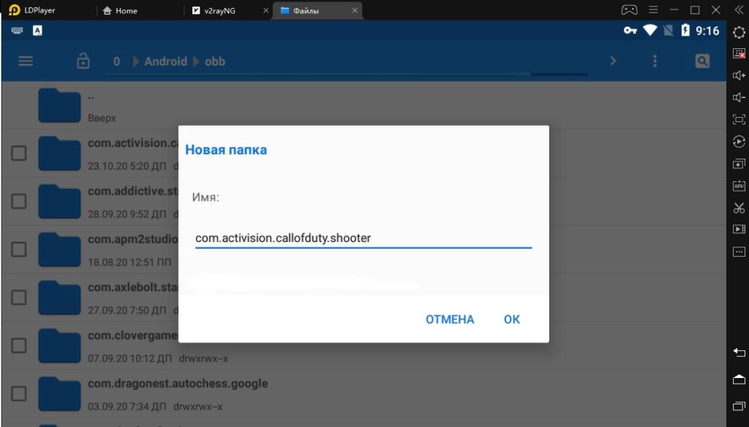Select the com.addictive folder checkbox
749x427 pixels.
(x=18, y=201)
